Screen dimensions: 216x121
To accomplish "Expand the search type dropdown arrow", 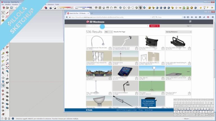I will (148, 26).
